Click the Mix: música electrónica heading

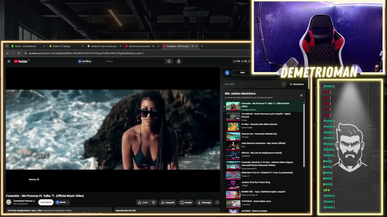click(x=240, y=93)
